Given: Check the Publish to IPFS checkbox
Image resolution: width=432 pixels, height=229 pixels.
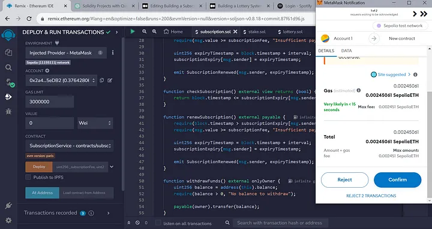Looking at the screenshot, I should [x=28, y=178].
